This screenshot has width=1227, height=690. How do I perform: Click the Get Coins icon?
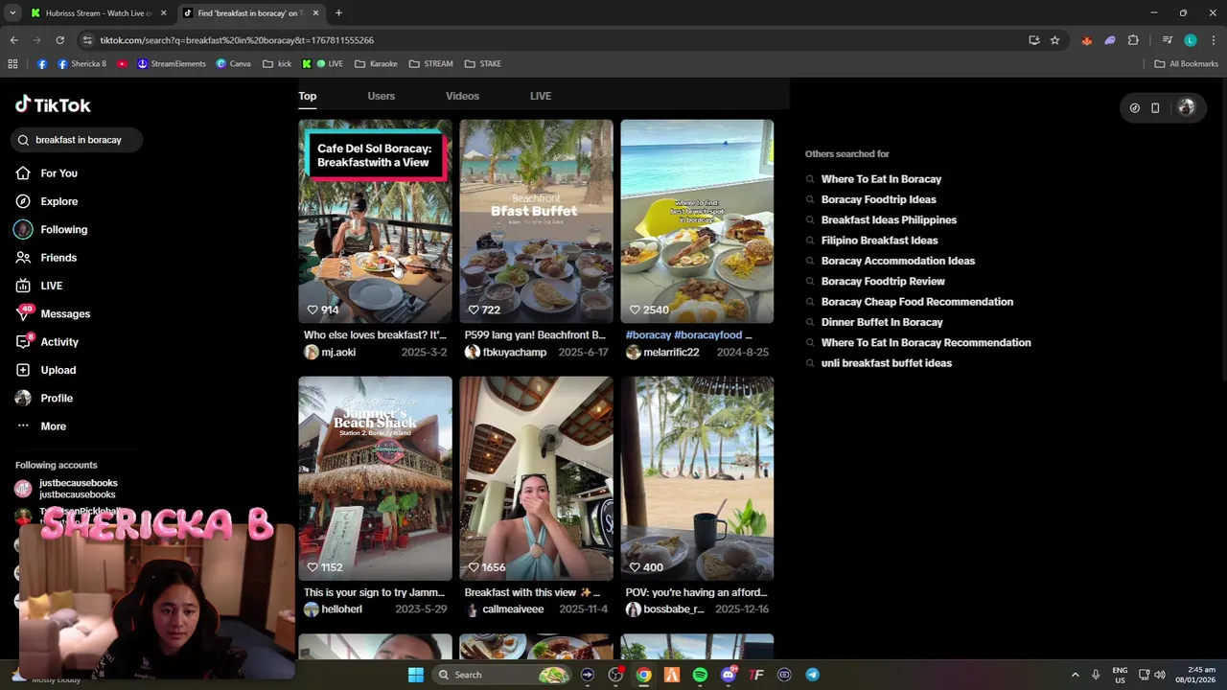1134,108
